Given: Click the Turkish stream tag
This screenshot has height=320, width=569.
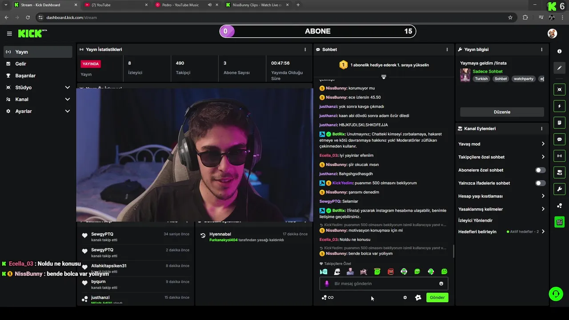Looking at the screenshot, I should click(481, 79).
